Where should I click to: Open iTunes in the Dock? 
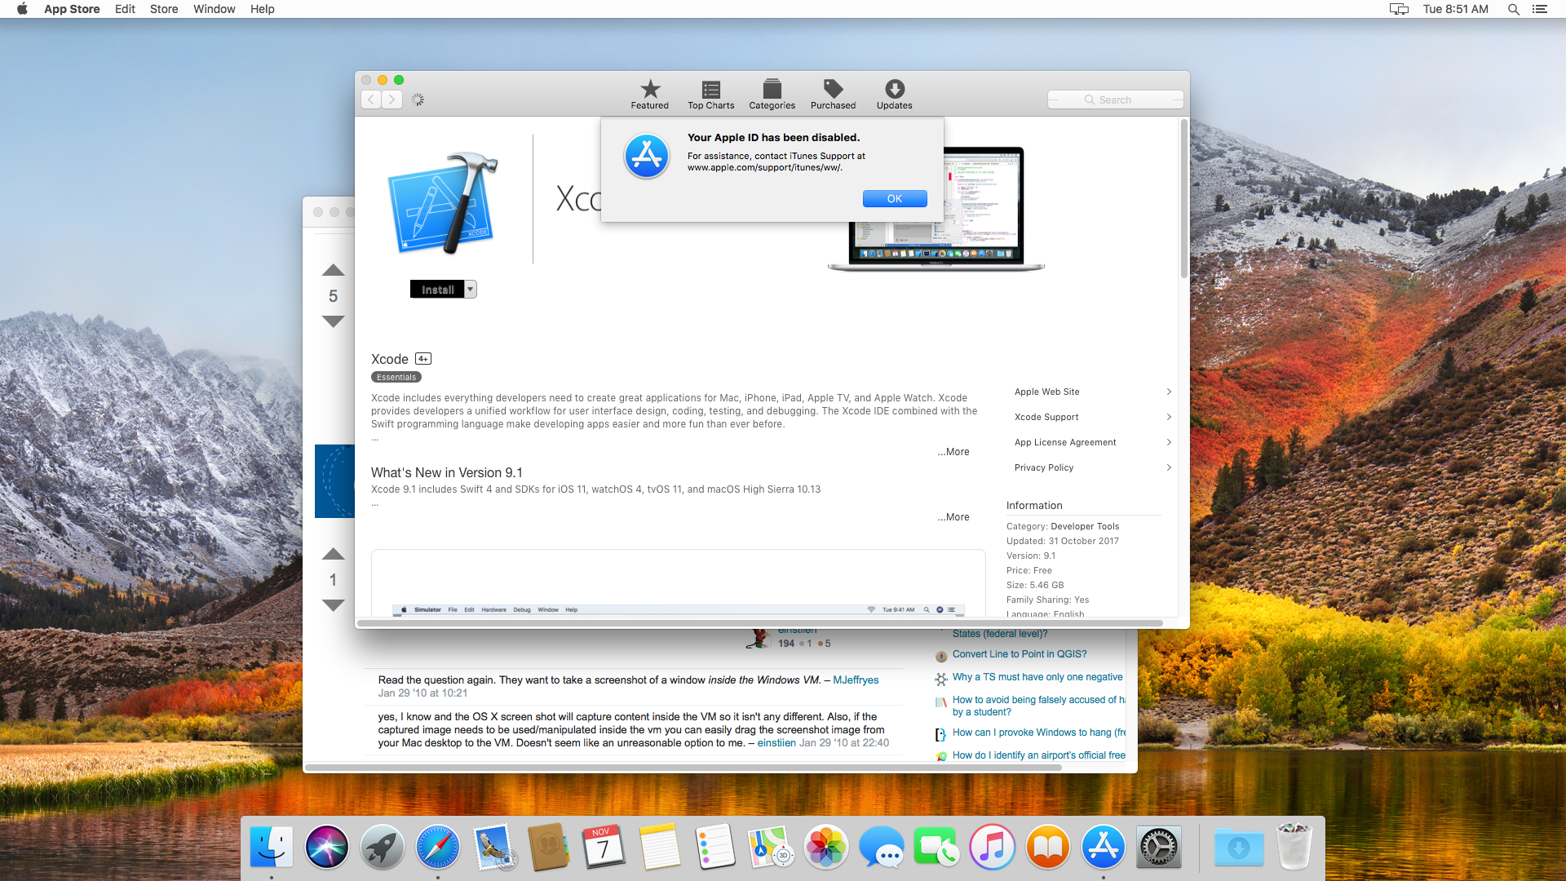[x=993, y=847]
